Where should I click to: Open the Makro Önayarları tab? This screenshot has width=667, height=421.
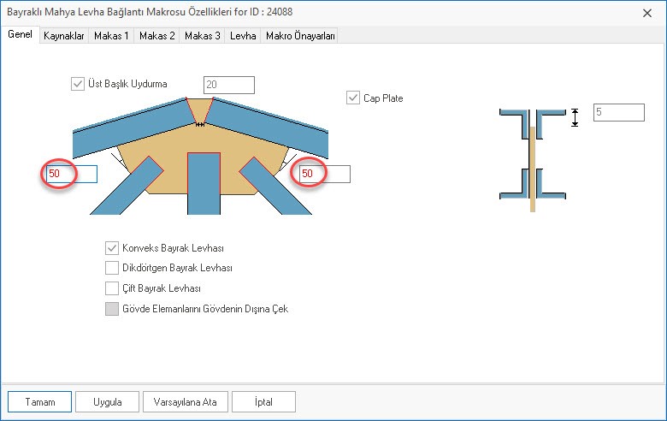click(x=300, y=36)
